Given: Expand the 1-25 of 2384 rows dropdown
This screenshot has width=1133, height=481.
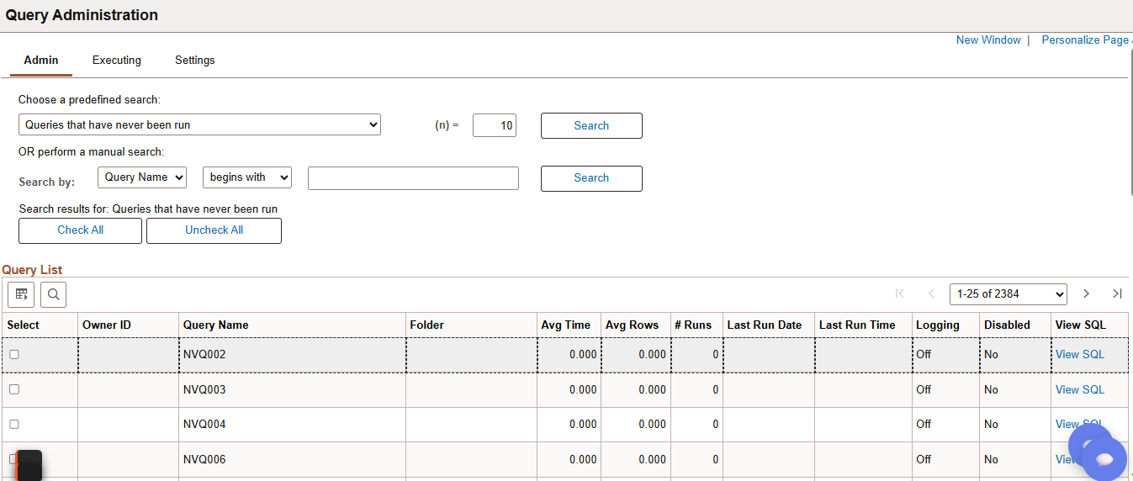Looking at the screenshot, I should point(1008,293).
